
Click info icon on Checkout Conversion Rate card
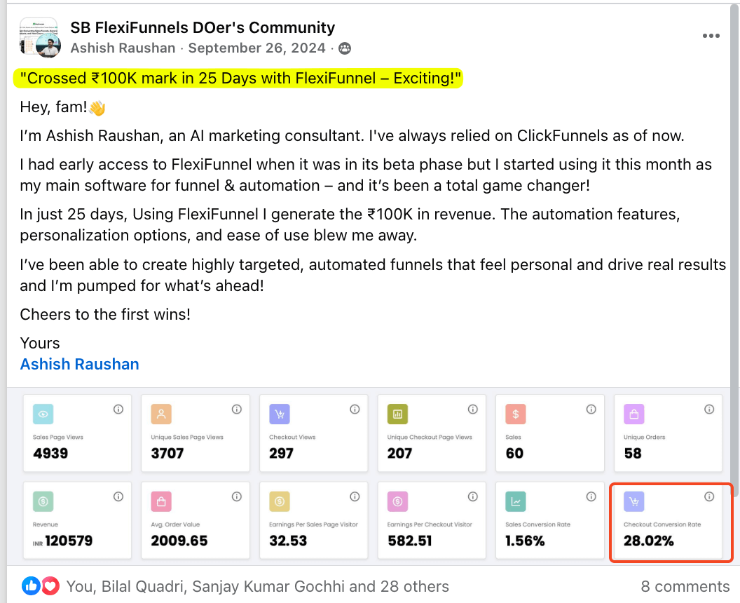pyautogui.click(x=708, y=496)
